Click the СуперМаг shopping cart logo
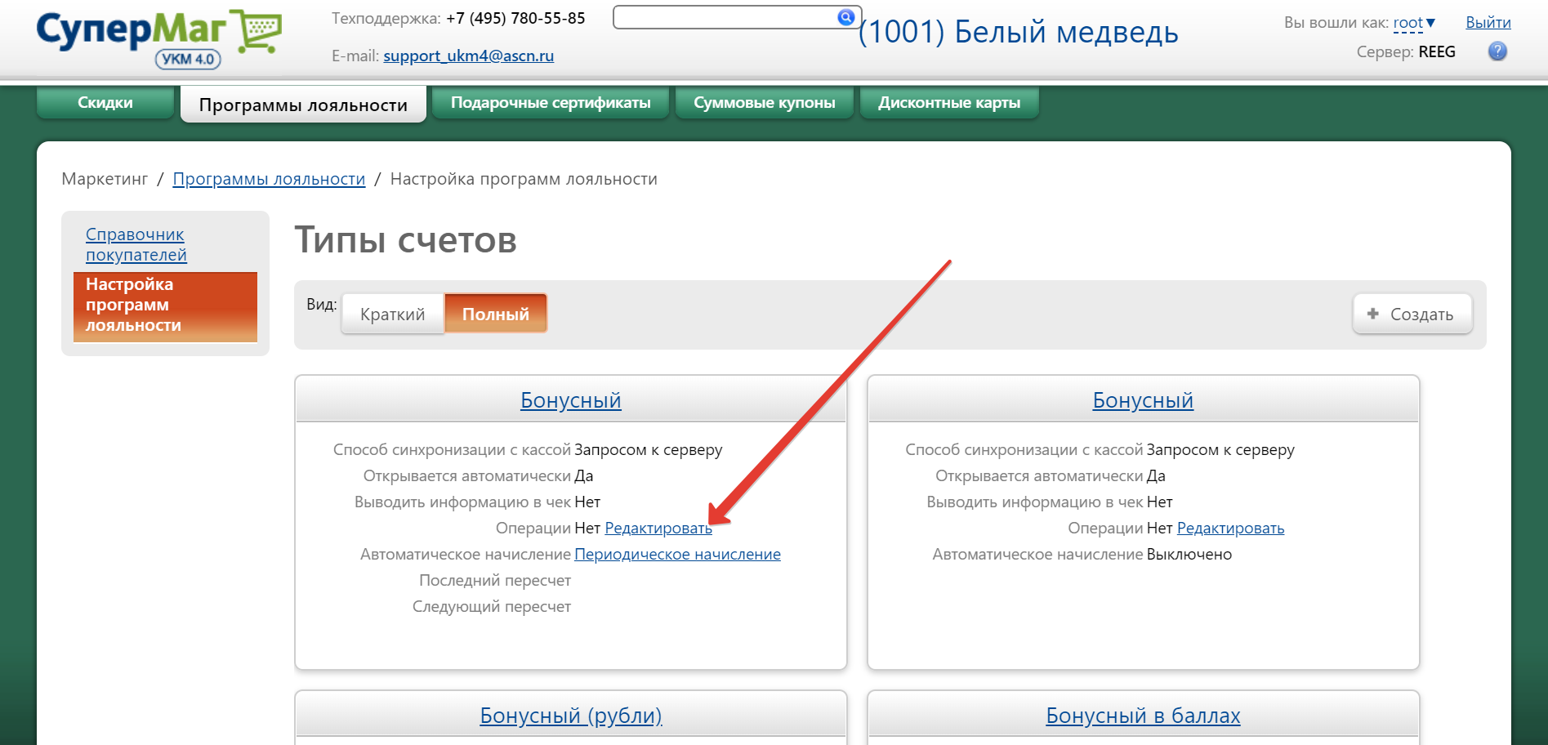This screenshot has width=1548, height=745. pyautogui.click(x=159, y=39)
